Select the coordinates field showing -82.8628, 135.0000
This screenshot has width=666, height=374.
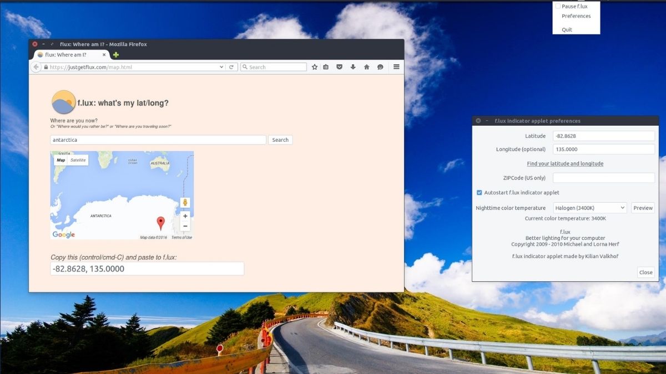point(147,269)
